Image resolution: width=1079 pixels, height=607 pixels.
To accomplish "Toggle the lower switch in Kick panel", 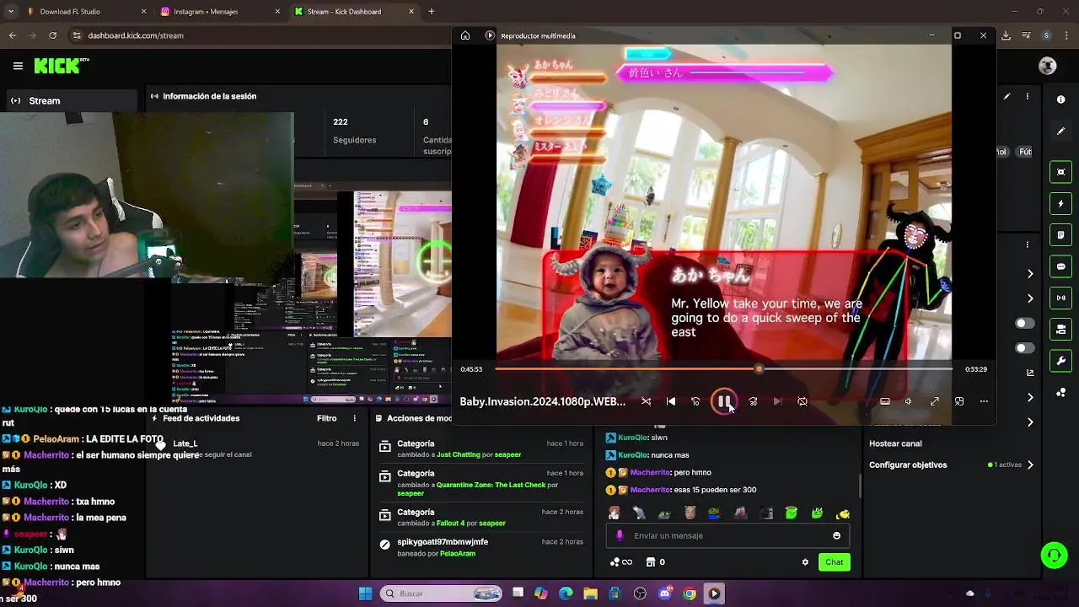I will [x=1024, y=348].
